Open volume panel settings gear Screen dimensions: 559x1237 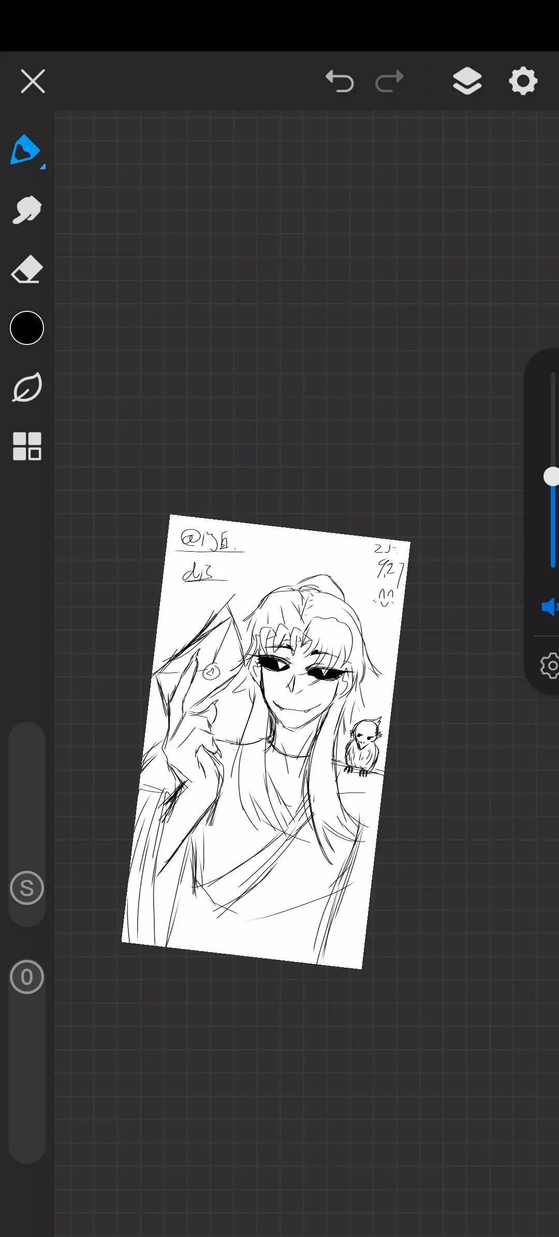pos(550,666)
